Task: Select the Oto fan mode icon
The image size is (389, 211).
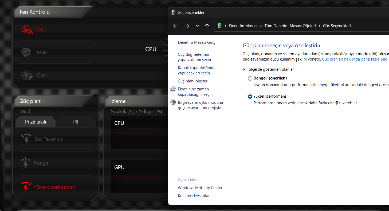Action: pos(27,30)
